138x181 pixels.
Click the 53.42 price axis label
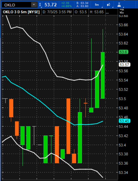click(x=123, y=136)
